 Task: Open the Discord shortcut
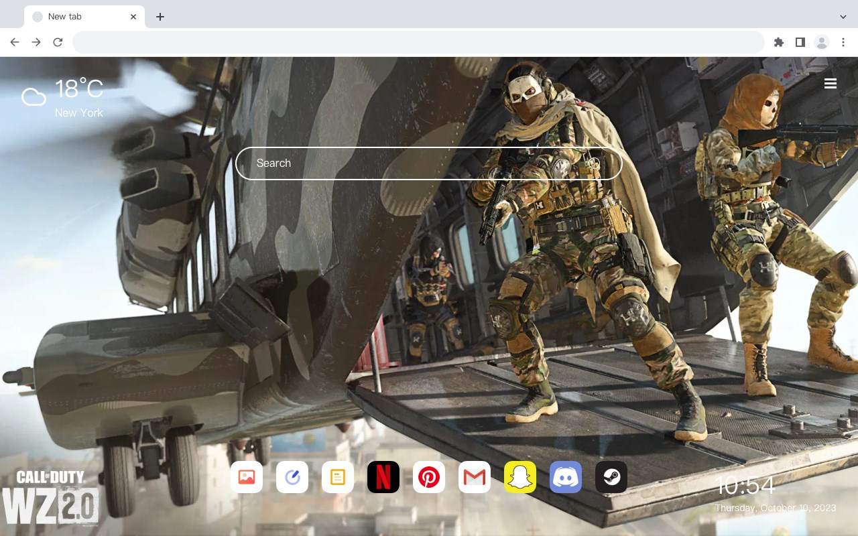pyautogui.click(x=566, y=477)
